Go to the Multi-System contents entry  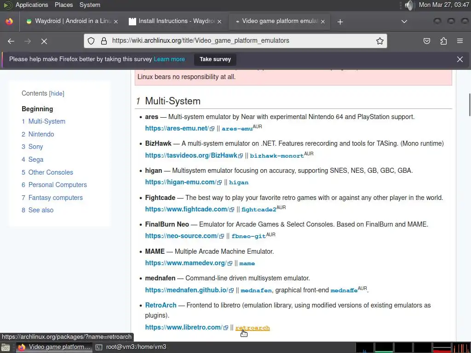click(44, 121)
